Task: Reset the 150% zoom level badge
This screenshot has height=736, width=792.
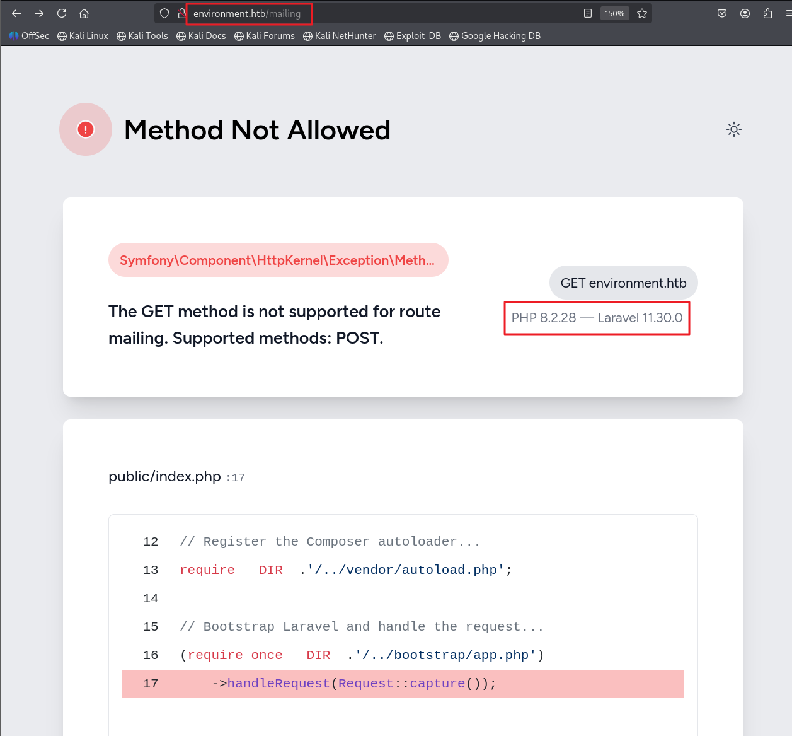Action: click(x=614, y=13)
